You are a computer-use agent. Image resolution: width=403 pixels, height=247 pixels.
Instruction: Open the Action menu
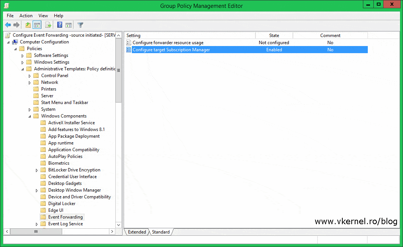pyautogui.click(x=26, y=16)
